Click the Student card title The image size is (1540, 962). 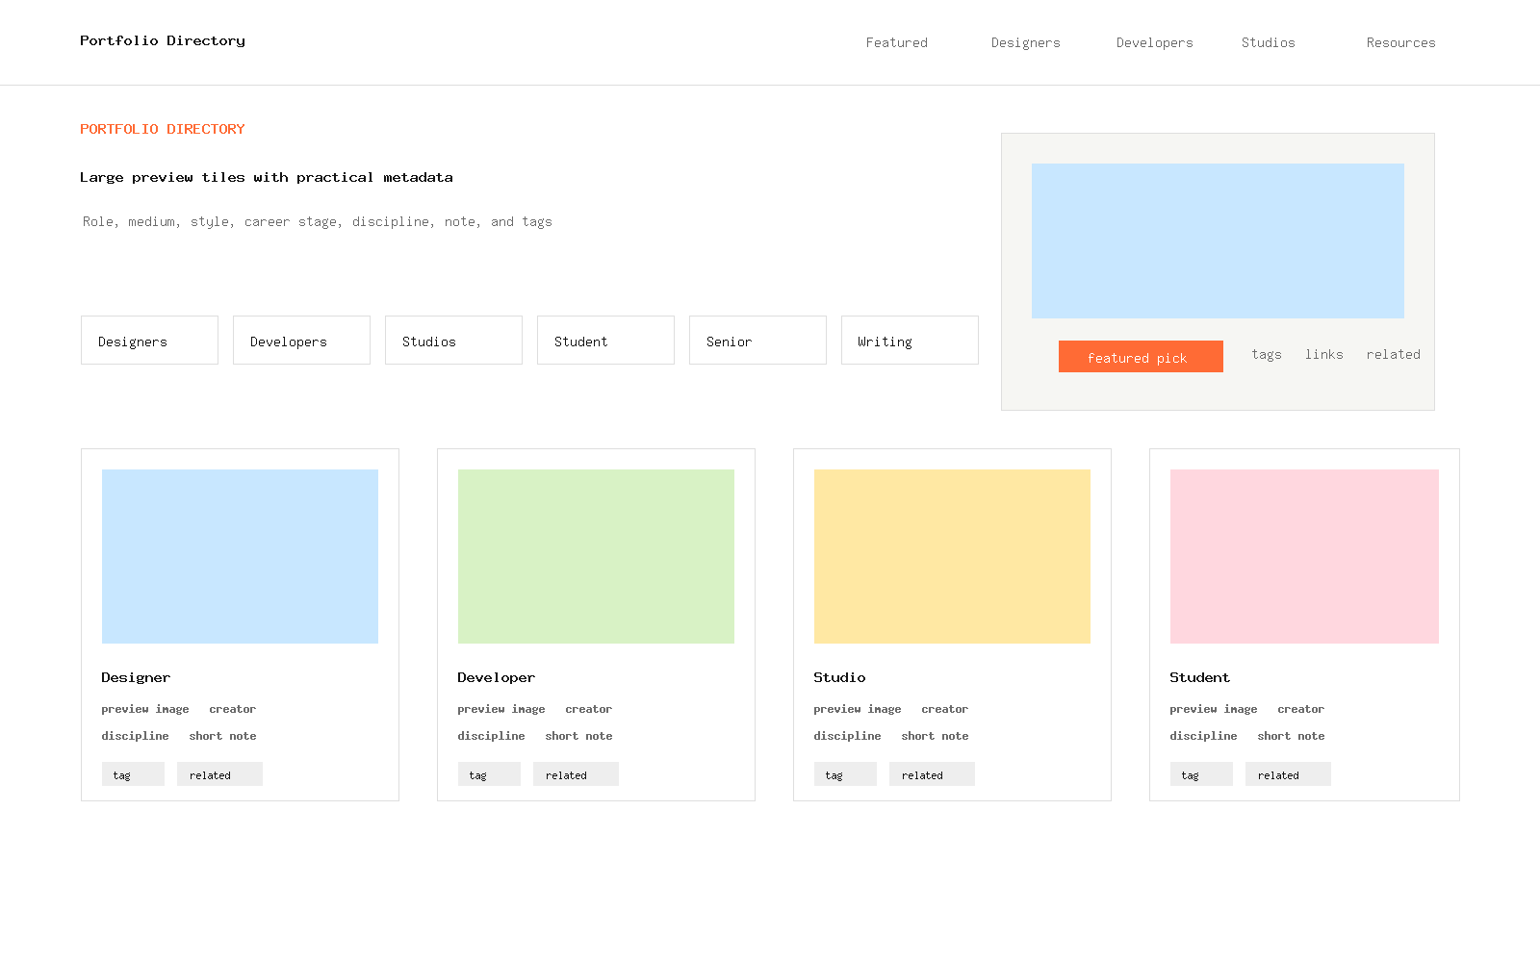(1199, 677)
